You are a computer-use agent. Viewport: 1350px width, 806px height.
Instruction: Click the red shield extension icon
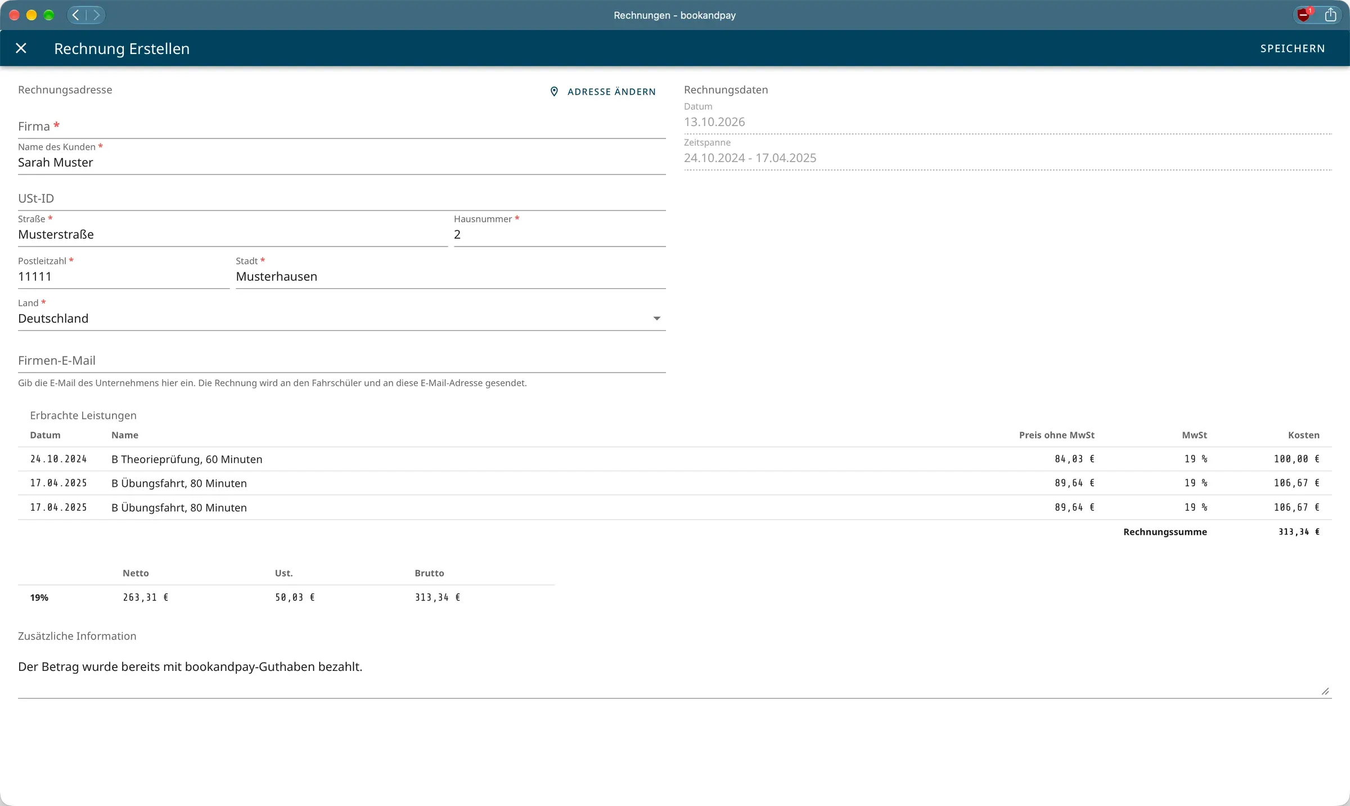pos(1303,15)
